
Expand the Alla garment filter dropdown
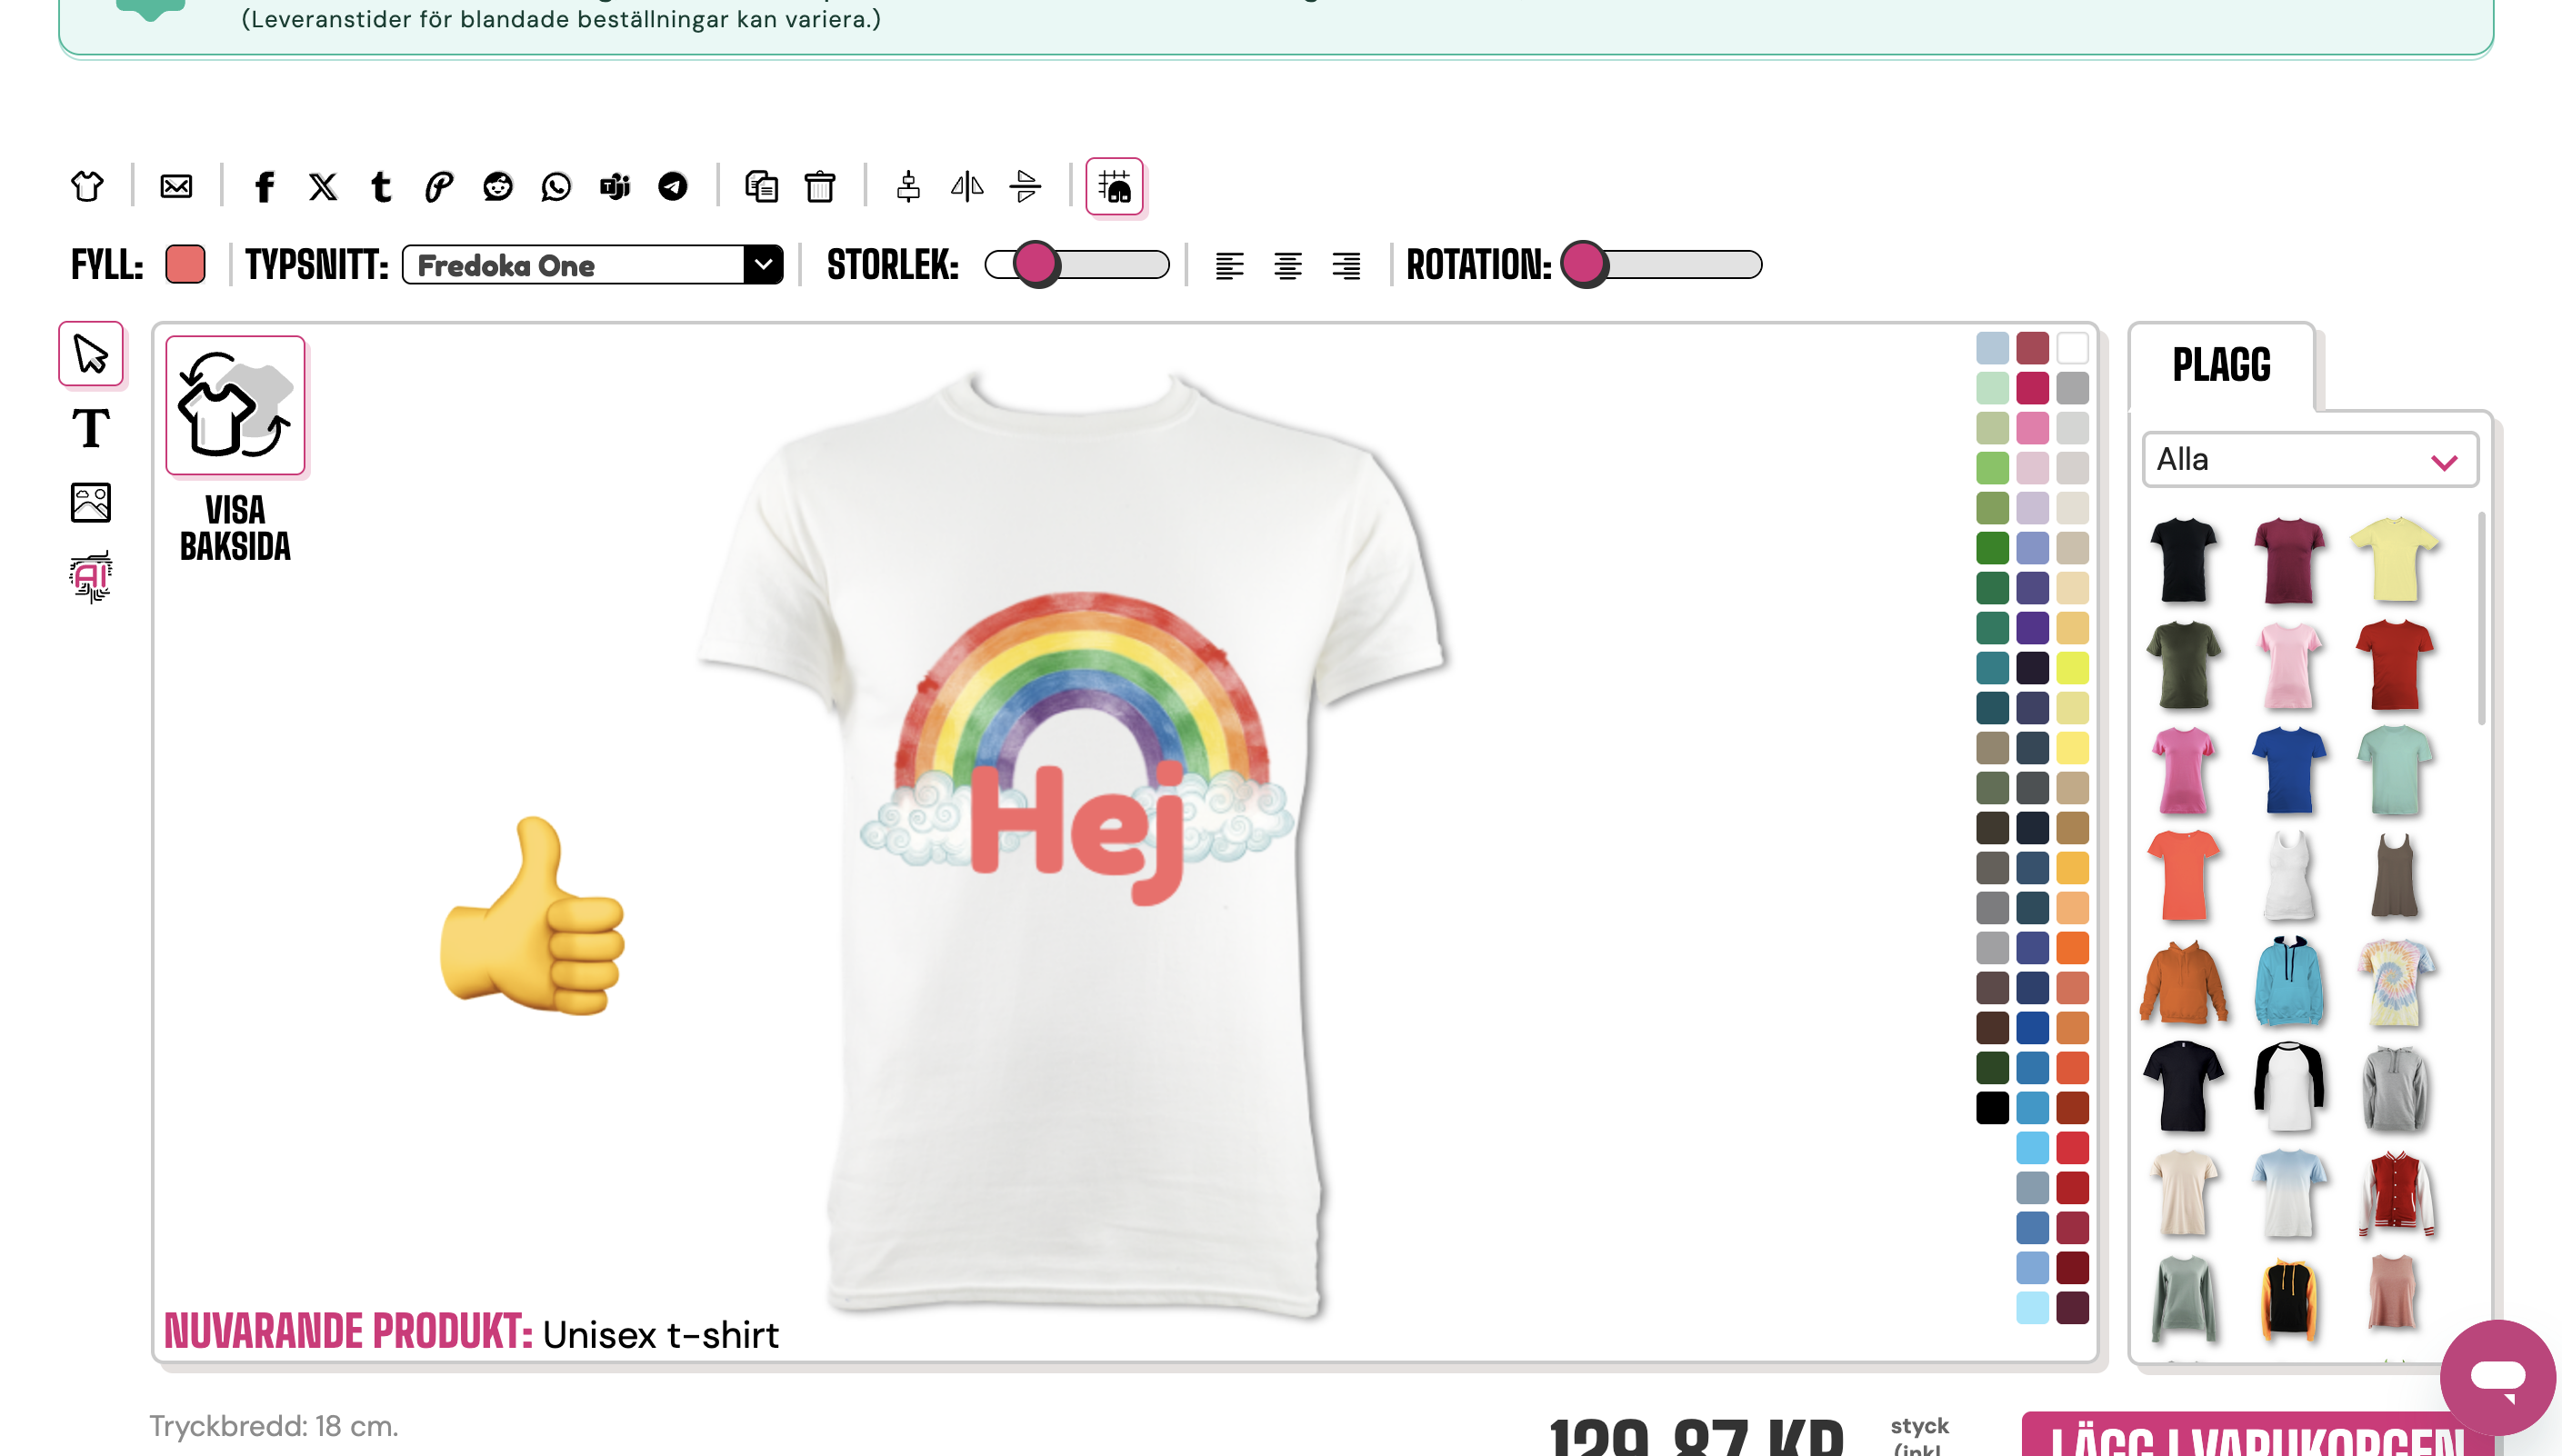2308,460
